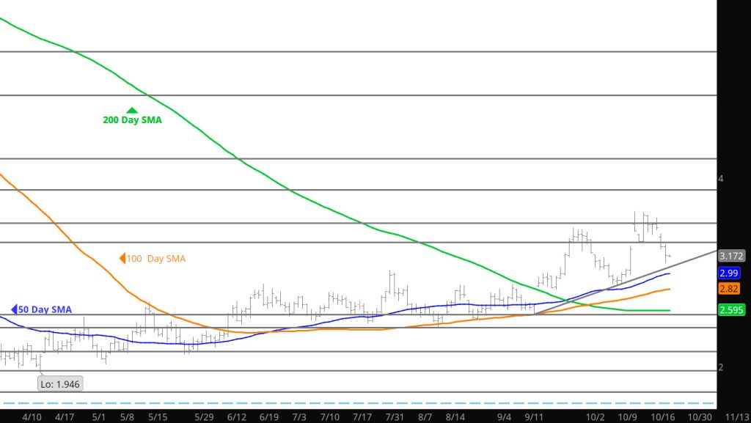Click the gray 3.172 price tag
The height and width of the screenshot is (423, 751).
[x=733, y=256]
